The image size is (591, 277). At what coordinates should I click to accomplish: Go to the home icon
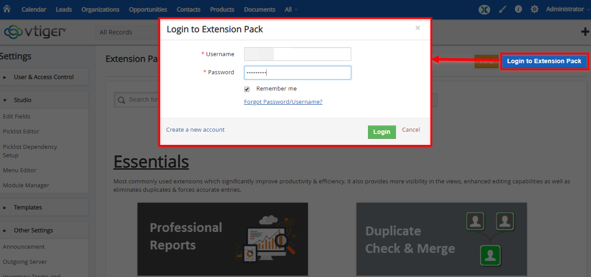point(7,9)
